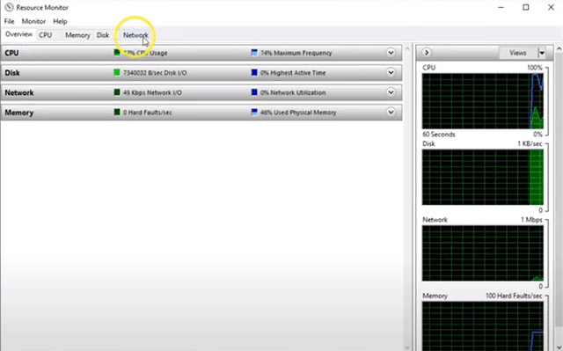Click the green Network I/O indicator square
563x351 pixels.
pyautogui.click(x=117, y=92)
